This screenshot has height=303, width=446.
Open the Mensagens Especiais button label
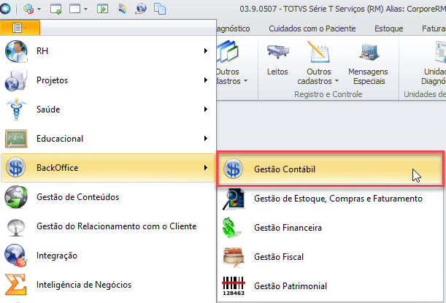[368, 76]
